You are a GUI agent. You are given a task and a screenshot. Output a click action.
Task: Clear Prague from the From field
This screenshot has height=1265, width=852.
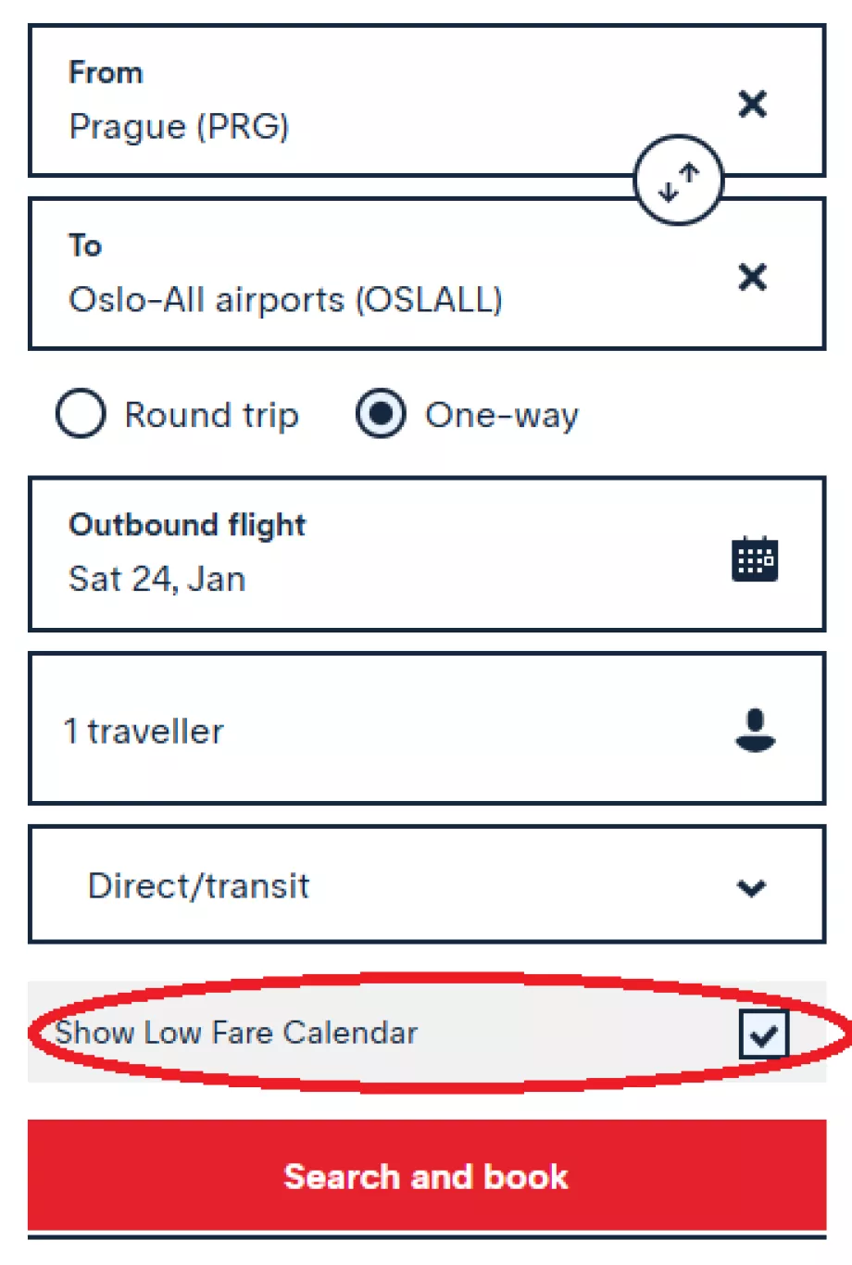[x=753, y=105]
